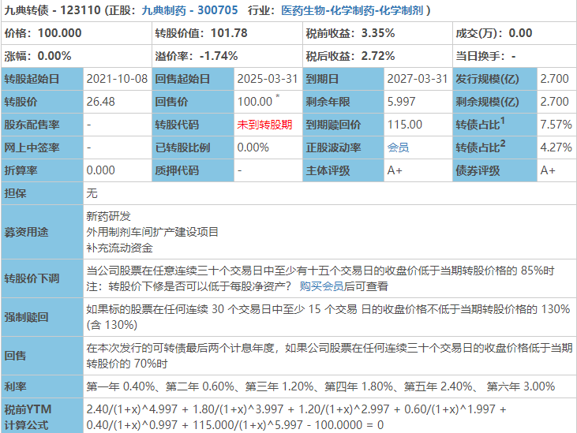Click the 税前YTM 计算公式 header cell
577x433 pixels.
[x=43, y=416]
